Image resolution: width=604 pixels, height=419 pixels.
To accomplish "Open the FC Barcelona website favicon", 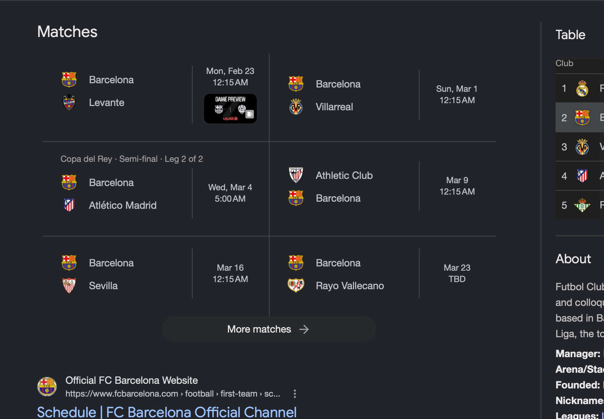I will click(x=47, y=386).
